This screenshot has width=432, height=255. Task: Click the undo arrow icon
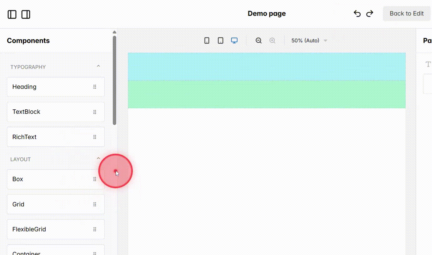(x=357, y=14)
